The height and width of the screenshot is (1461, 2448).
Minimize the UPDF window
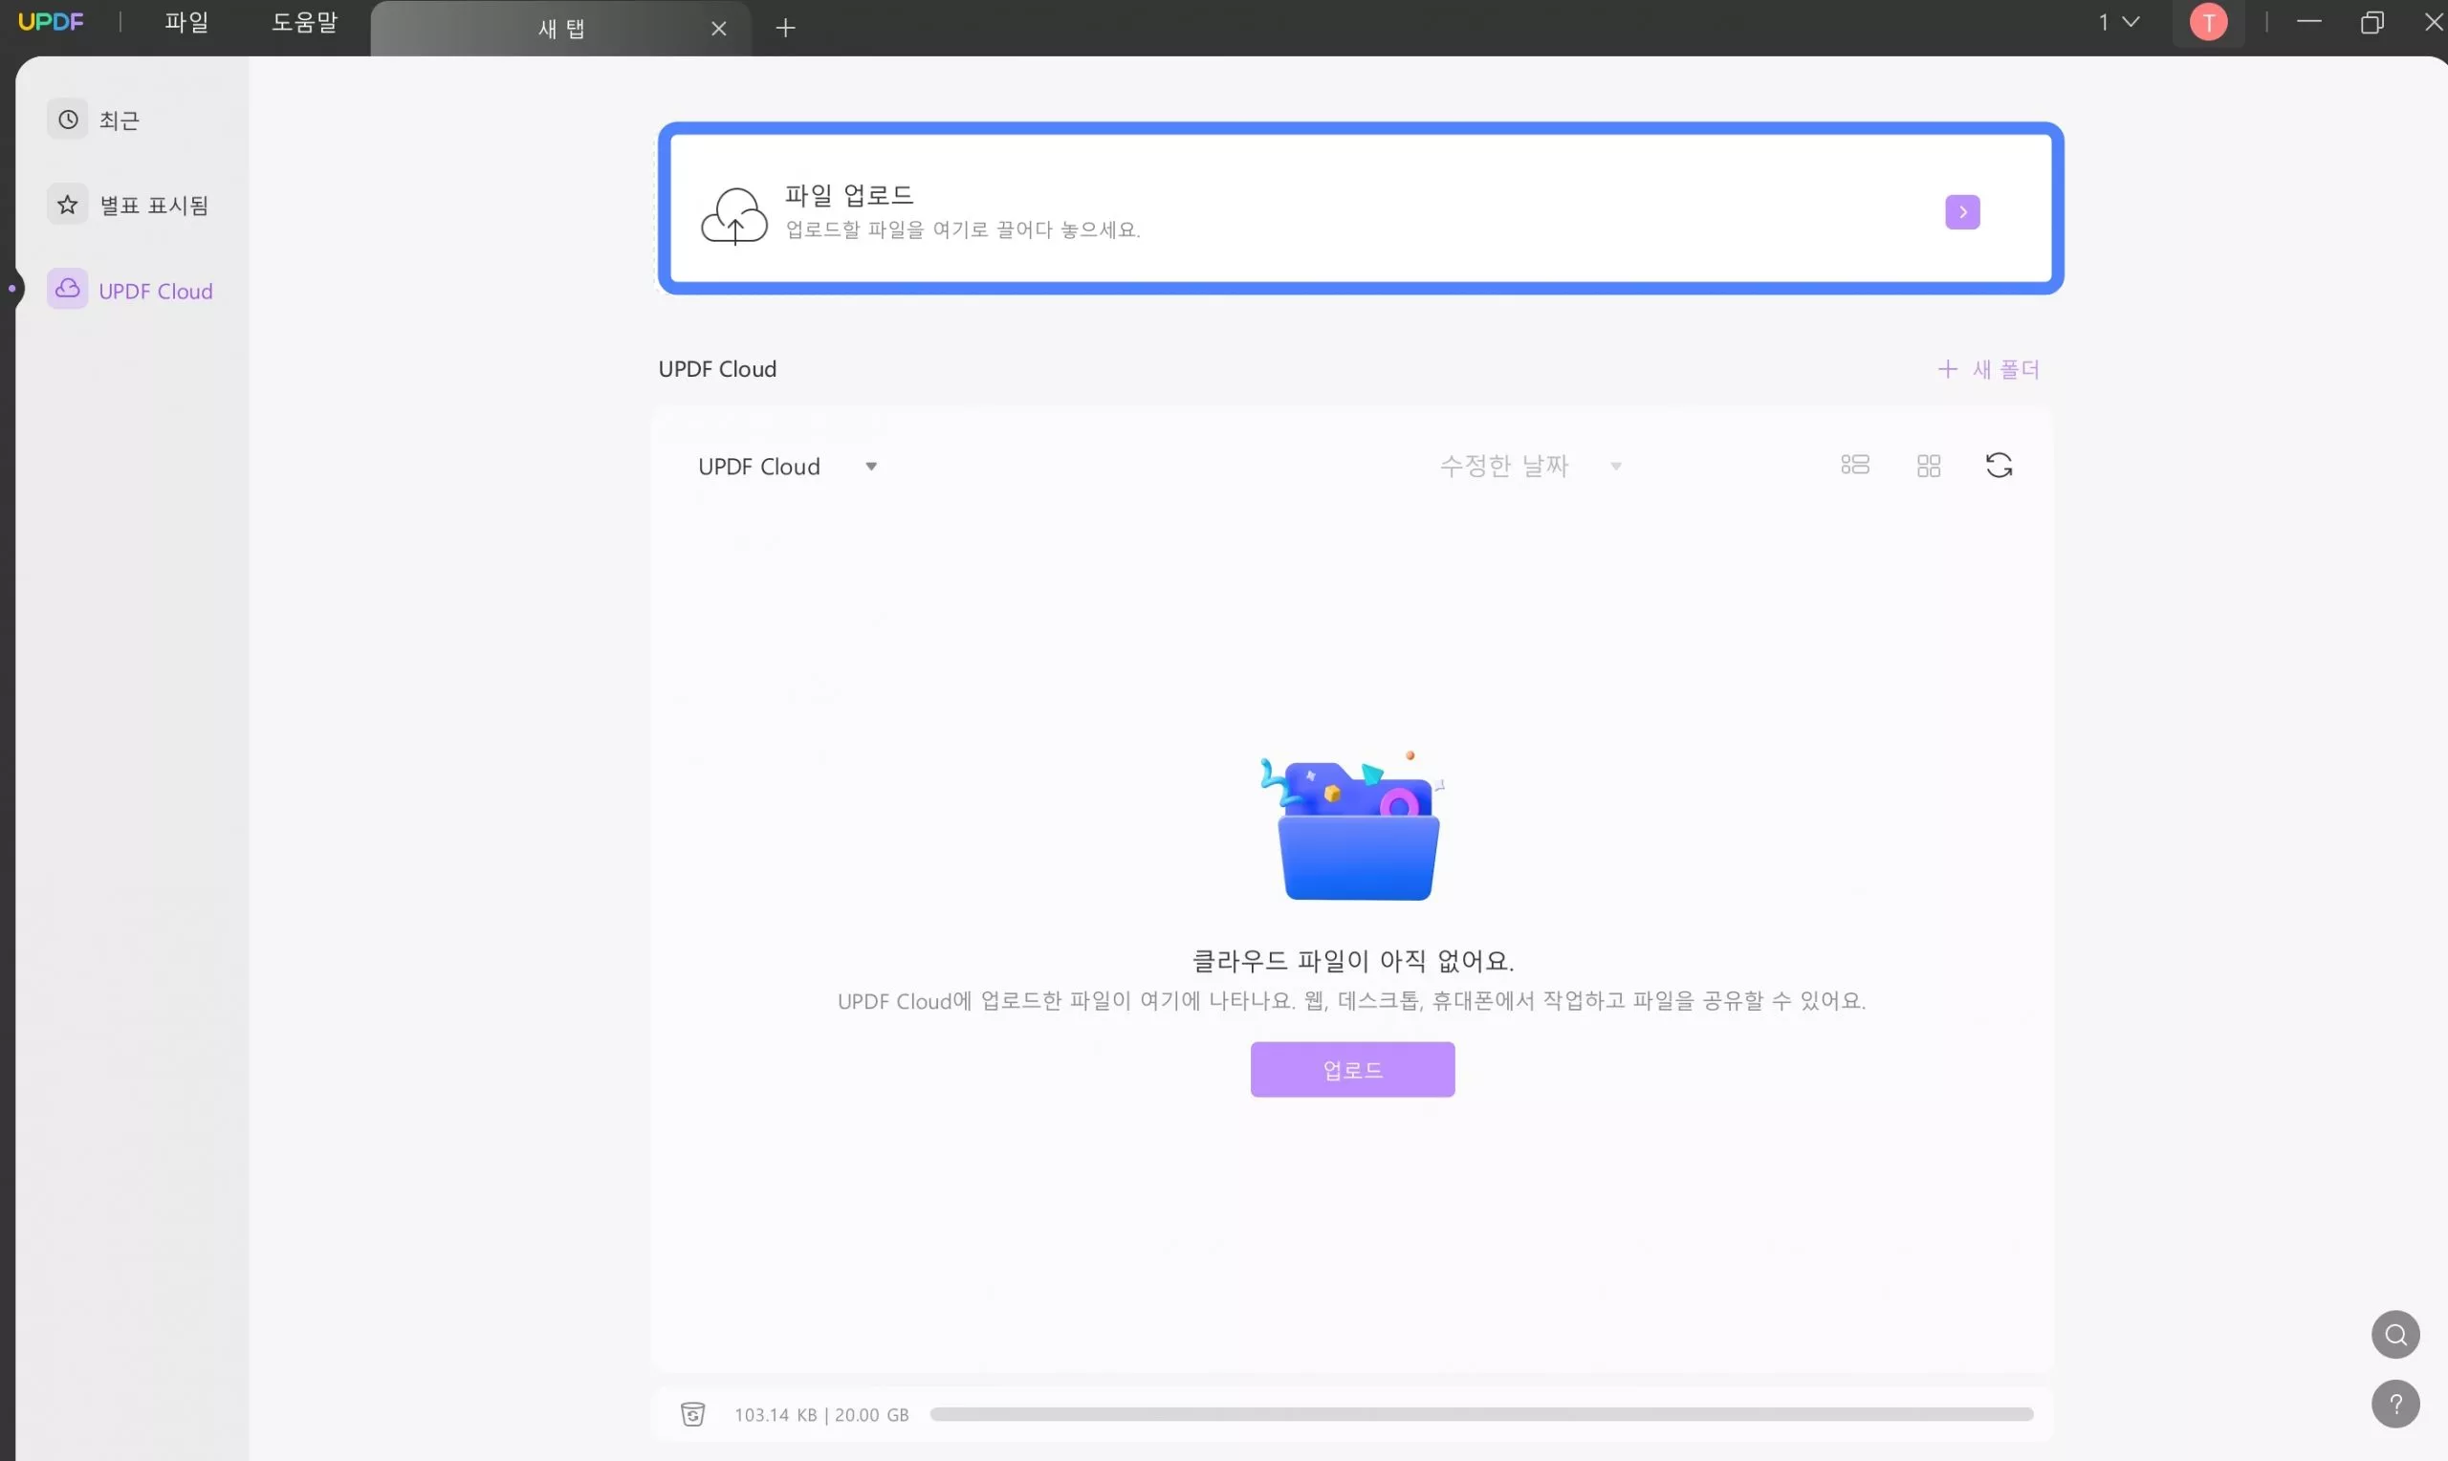[x=2308, y=22]
